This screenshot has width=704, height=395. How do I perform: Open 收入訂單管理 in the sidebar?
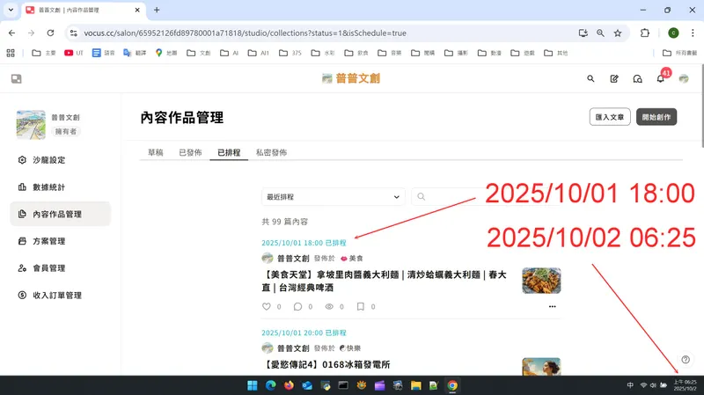60,295
